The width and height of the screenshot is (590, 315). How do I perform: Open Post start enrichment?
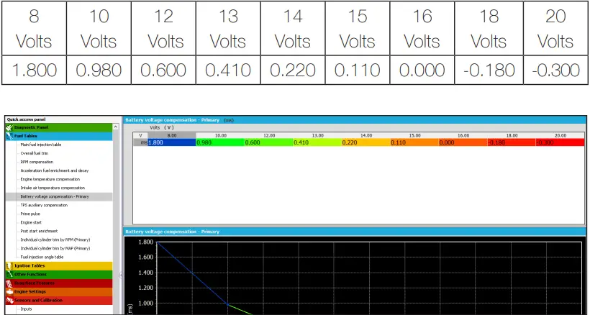click(39, 231)
